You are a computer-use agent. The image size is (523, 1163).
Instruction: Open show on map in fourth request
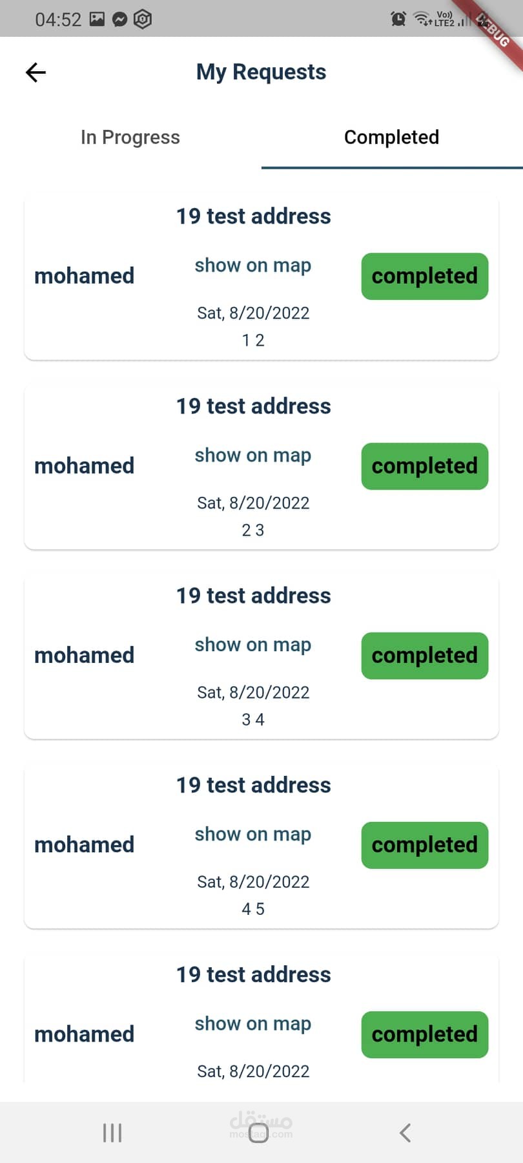click(x=253, y=834)
